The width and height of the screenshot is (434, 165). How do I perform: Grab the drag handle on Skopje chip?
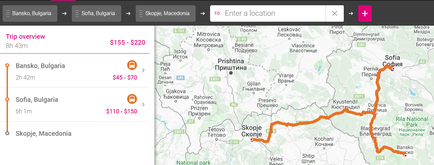click(x=141, y=13)
